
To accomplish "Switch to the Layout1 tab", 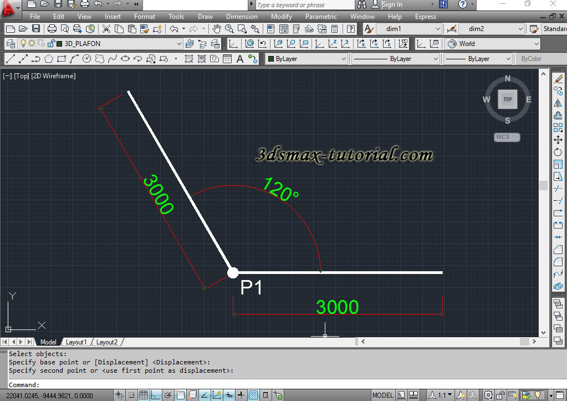I will point(76,342).
